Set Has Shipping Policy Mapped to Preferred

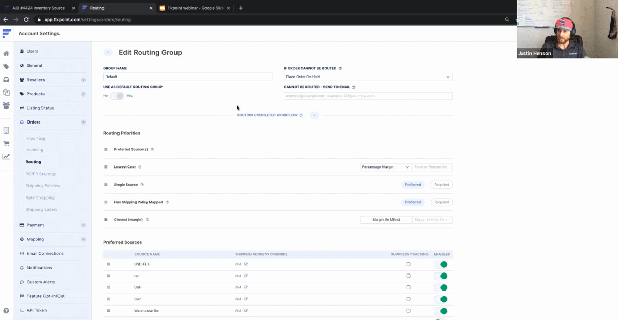[413, 202]
